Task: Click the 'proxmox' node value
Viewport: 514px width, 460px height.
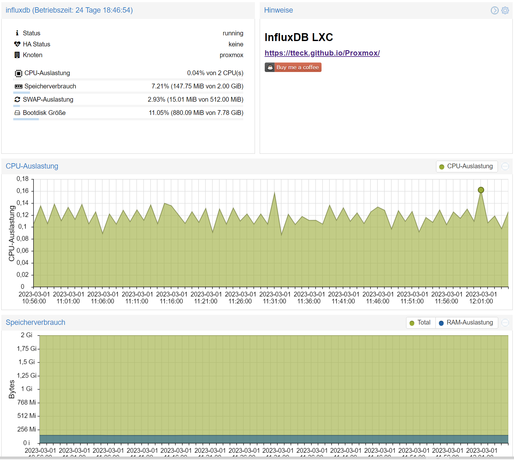Action: (231, 55)
